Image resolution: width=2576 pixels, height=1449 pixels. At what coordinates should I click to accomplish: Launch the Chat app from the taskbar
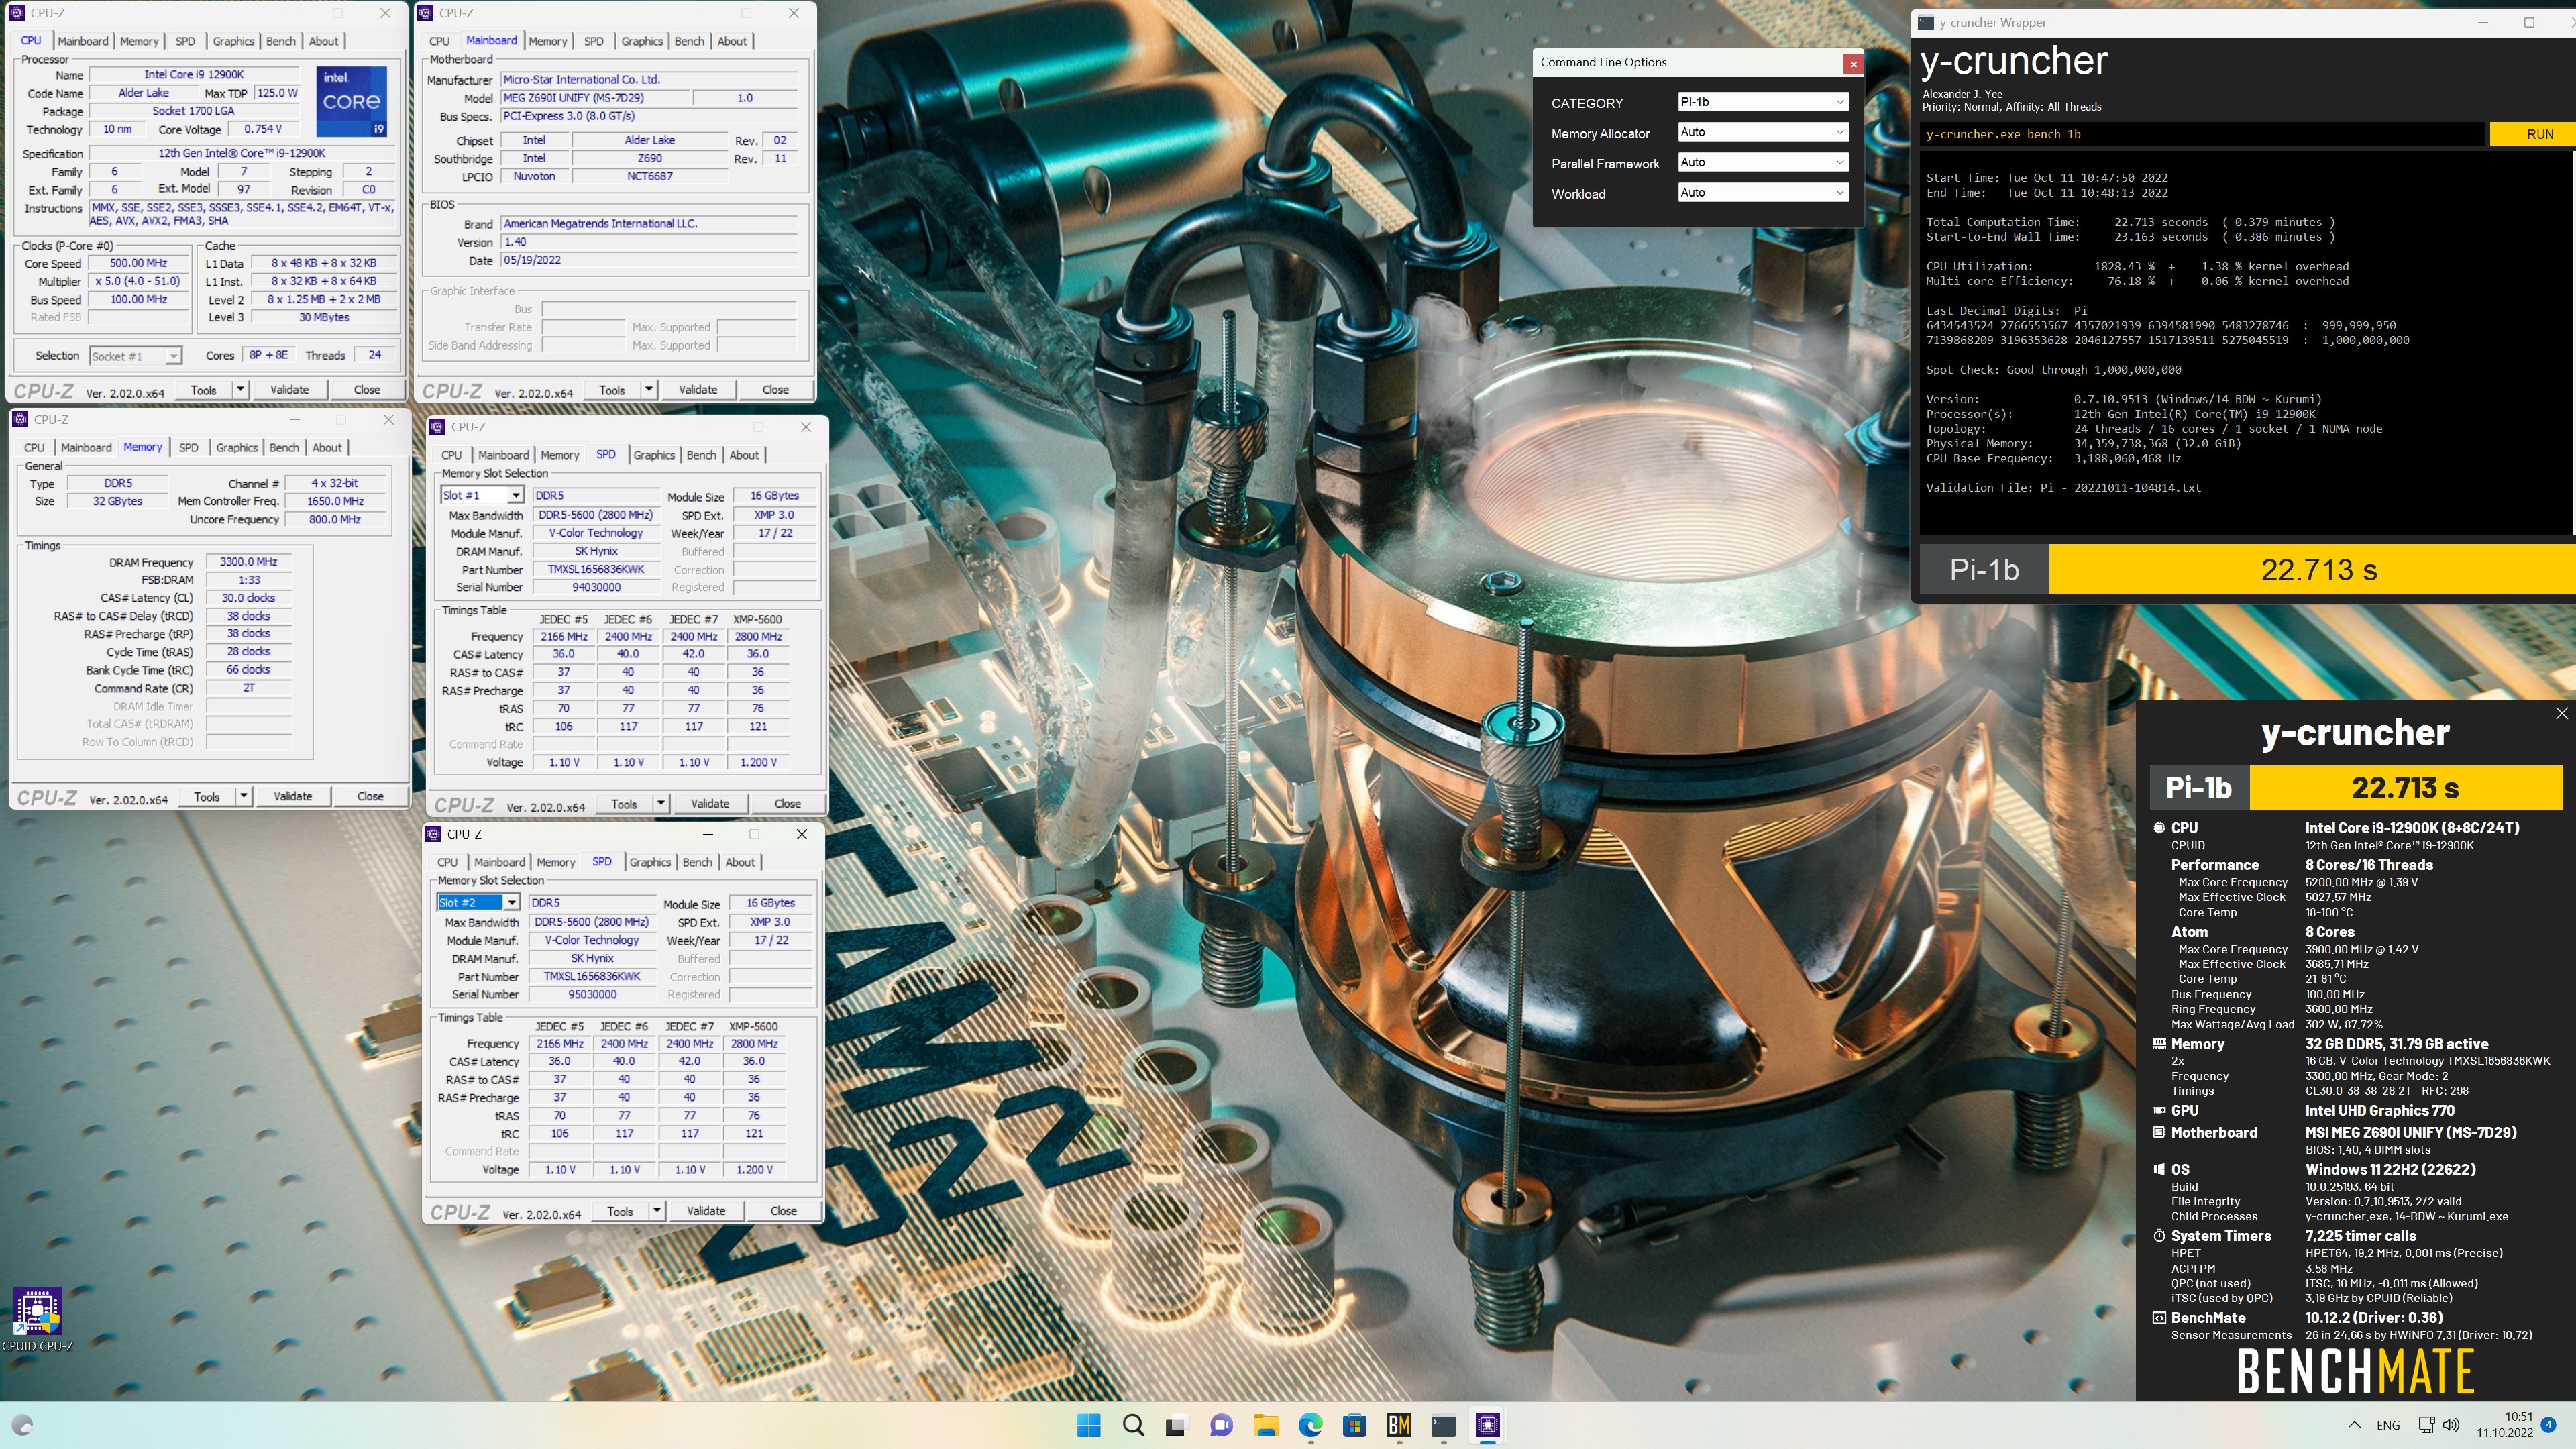[x=1221, y=1425]
